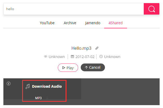Viewport: 163px width, 108px height.
Task: Click the download arrow next to MP3
Action: pos(47,98)
